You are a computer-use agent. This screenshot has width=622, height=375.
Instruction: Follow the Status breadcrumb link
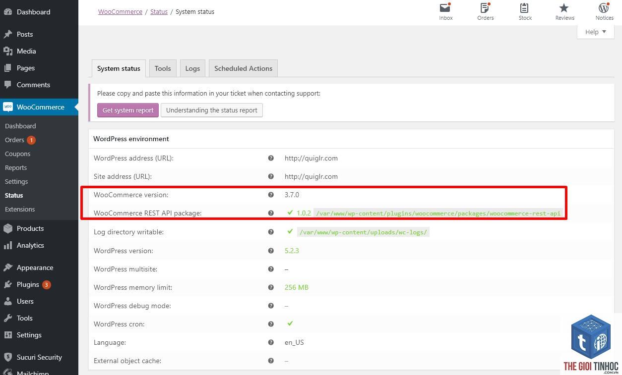pos(159,11)
